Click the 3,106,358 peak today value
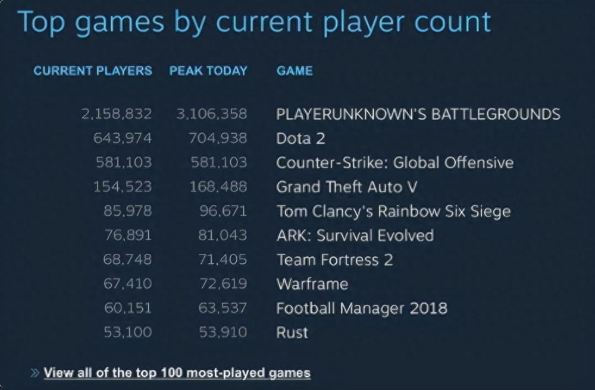595x390 pixels. [211, 114]
